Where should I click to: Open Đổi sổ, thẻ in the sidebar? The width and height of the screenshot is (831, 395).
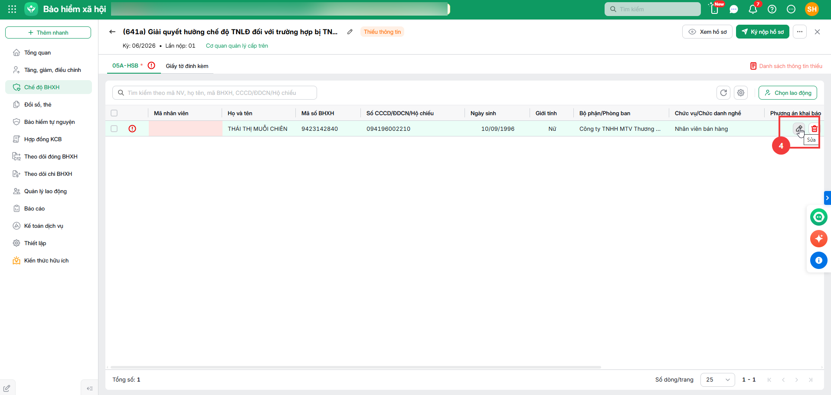49,104
